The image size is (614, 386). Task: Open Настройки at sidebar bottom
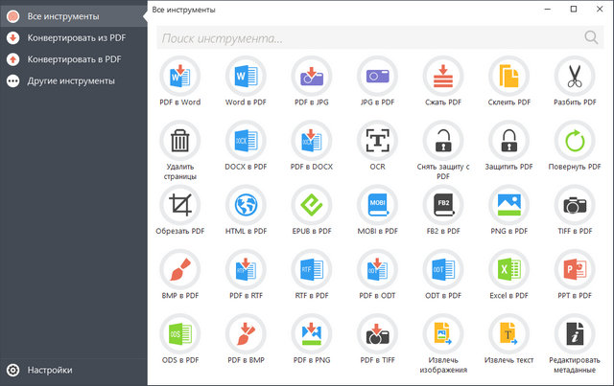click(x=50, y=370)
